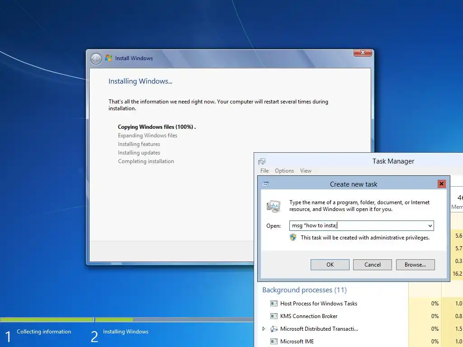
Task: Open the View menu in Task Manager
Action: click(x=306, y=170)
